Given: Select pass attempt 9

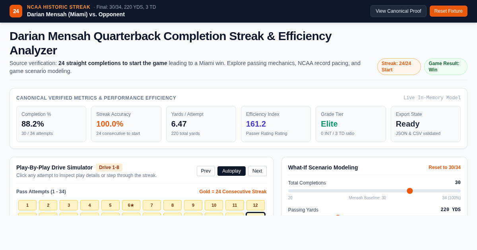Looking at the screenshot, I should coord(193,205).
